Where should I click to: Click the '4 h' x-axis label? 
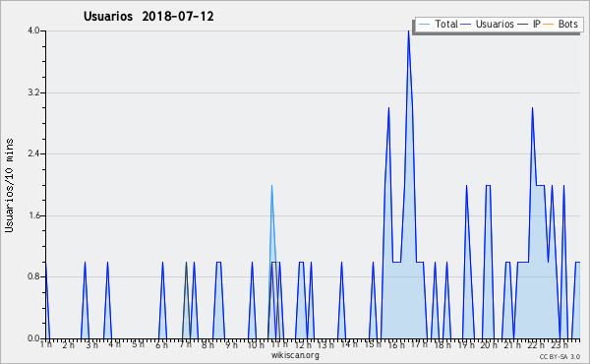click(114, 344)
